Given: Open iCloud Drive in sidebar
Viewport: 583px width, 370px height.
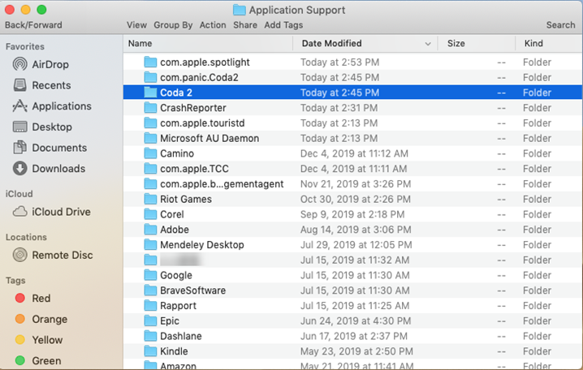Looking at the screenshot, I should tap(52, 212).
